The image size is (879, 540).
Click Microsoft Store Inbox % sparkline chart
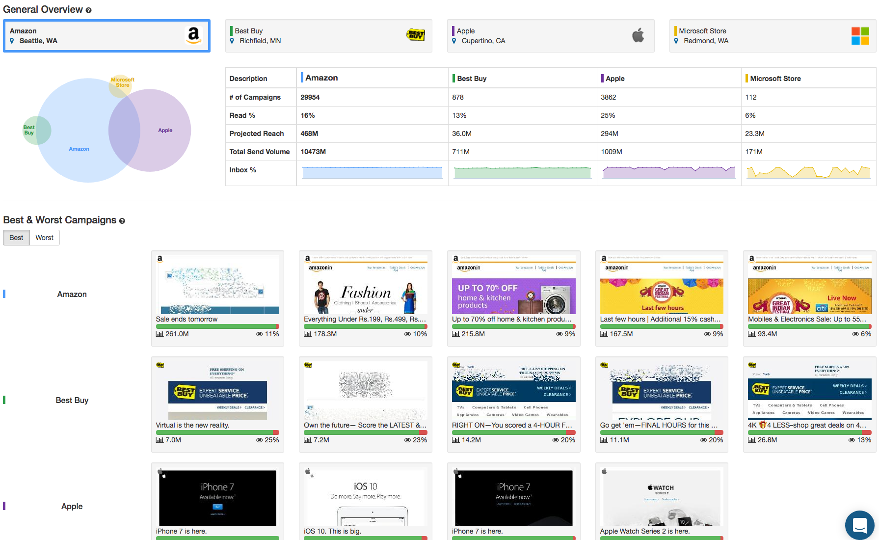pos(809,172)
